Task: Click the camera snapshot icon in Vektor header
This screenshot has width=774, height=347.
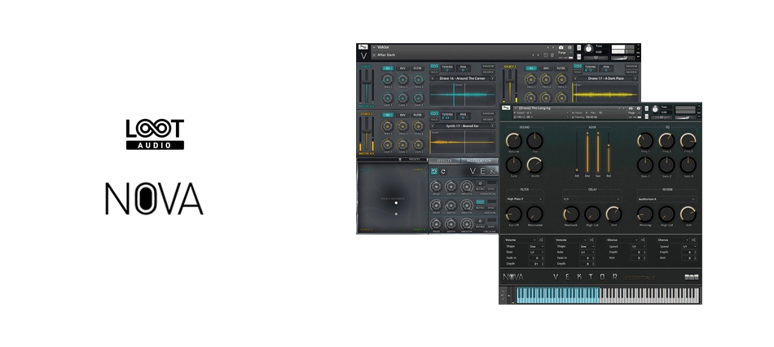Action: click(560, 47)
